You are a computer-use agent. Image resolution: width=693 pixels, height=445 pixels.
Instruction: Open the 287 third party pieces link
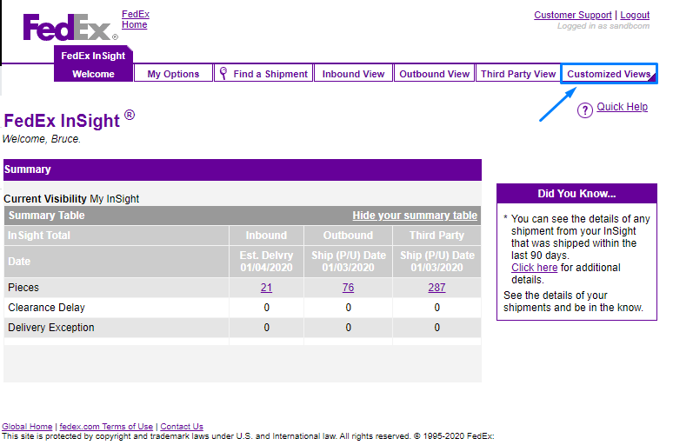436,288
